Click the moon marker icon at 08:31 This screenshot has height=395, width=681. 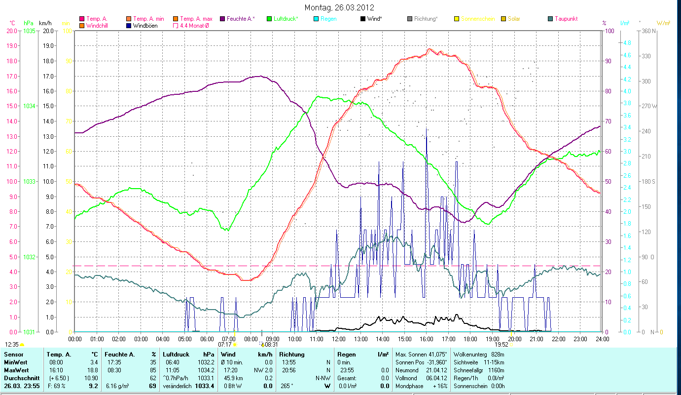click(261, 344)
